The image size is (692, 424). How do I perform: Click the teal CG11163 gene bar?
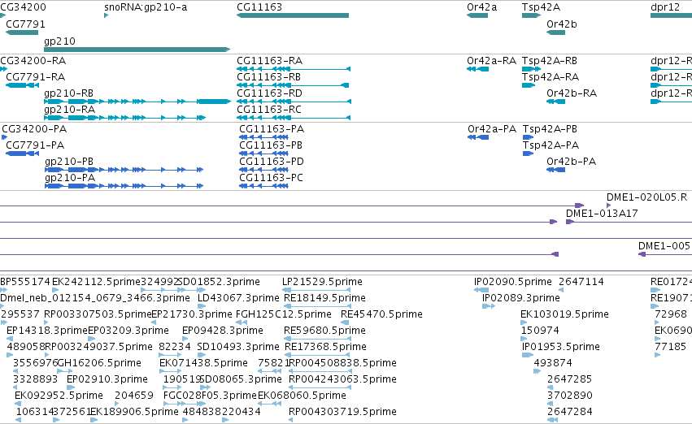[x=293, y=15]
